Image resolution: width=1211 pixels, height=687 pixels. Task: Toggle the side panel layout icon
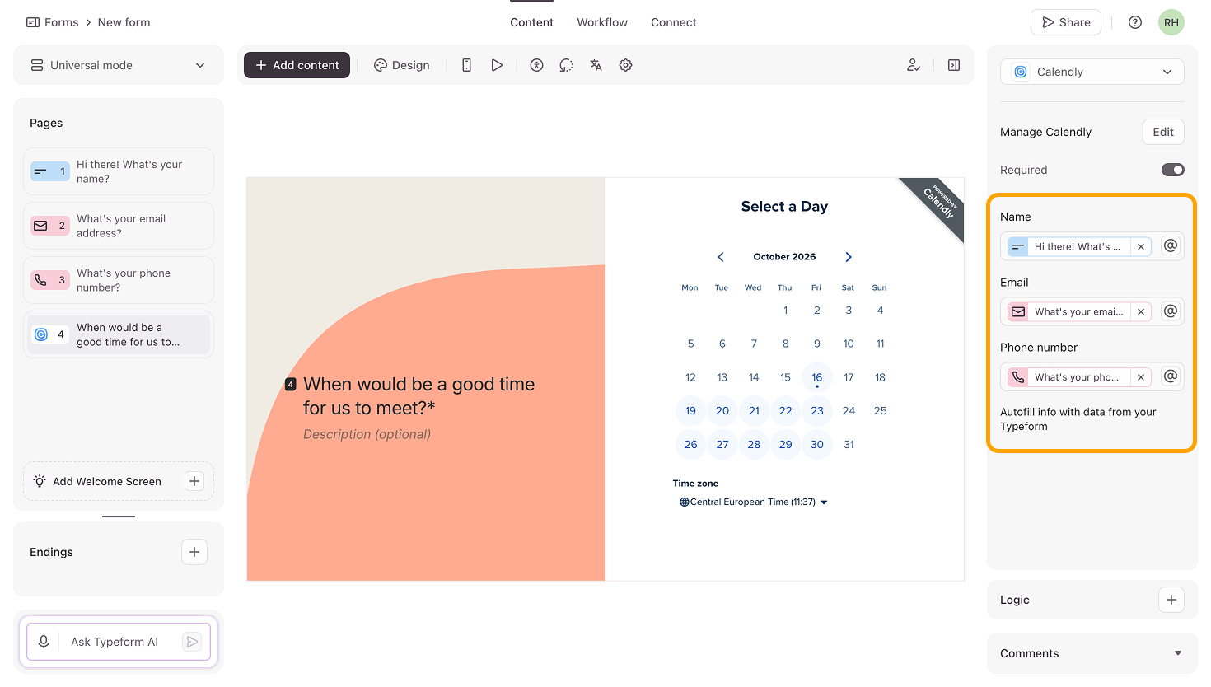[x=954, y=65]
